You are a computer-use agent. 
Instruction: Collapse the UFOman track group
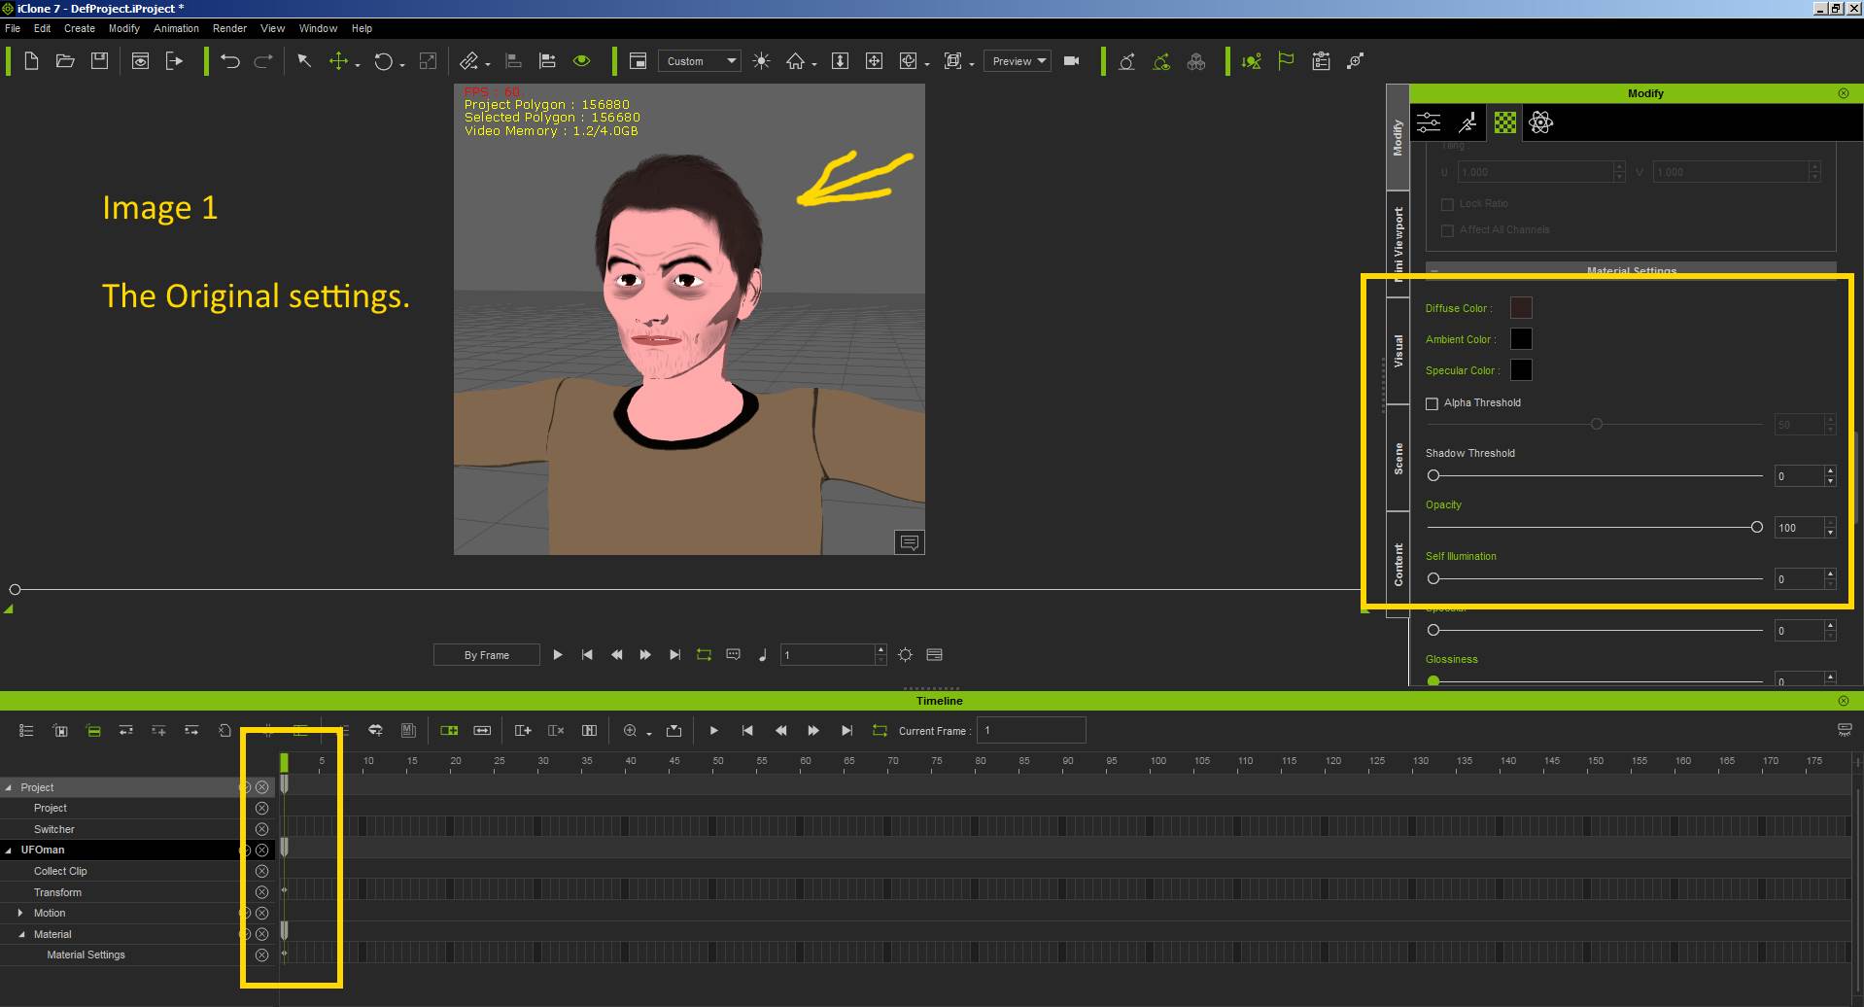pos(9,850)
